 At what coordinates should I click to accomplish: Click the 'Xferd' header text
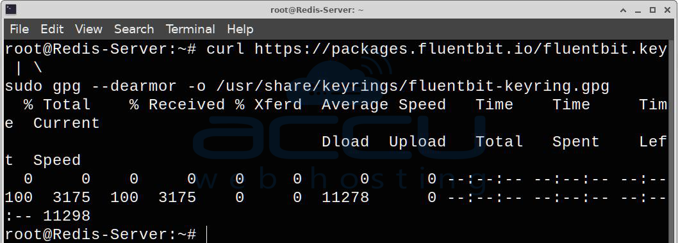click(x=278, y=105)
